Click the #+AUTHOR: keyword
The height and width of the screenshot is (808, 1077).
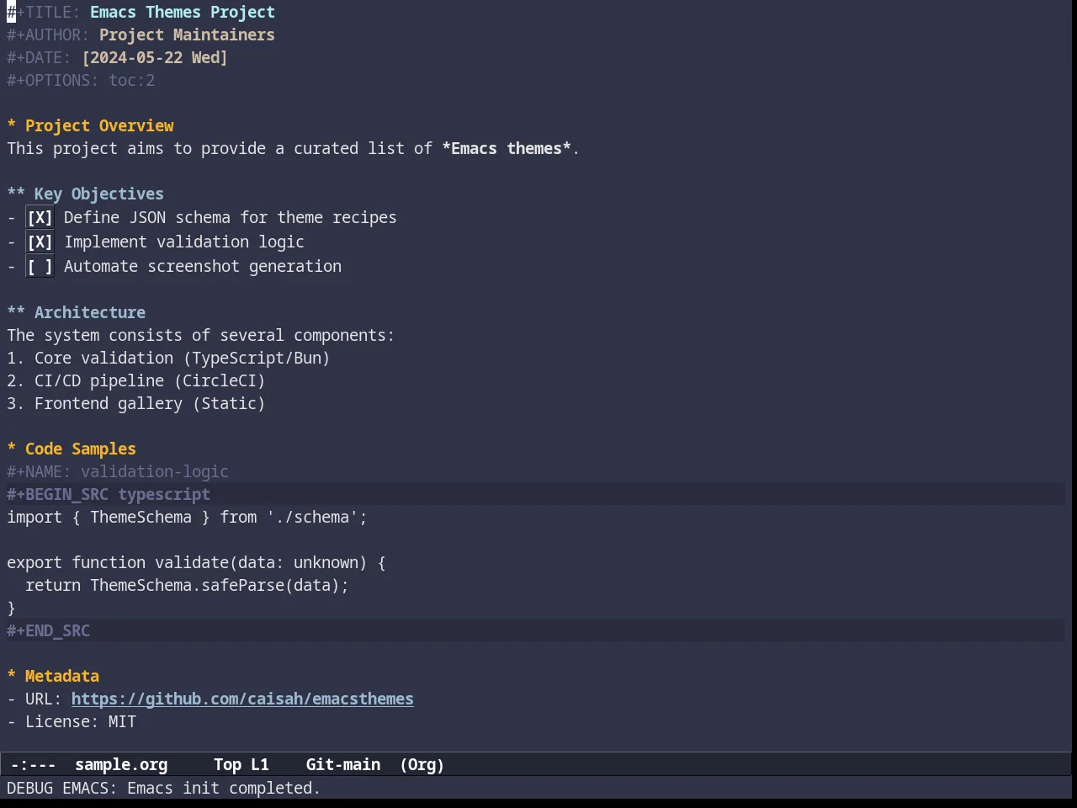(x=48, y=35)
